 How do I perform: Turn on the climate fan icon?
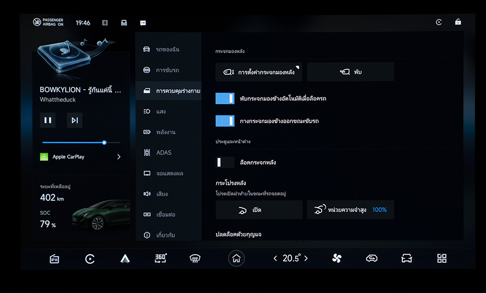point(337,259)
